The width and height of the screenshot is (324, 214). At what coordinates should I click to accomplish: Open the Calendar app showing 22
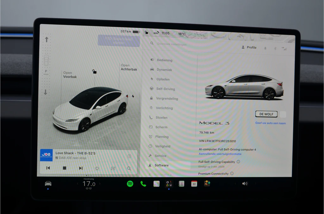pyautogui.click(x=194, y=184)
